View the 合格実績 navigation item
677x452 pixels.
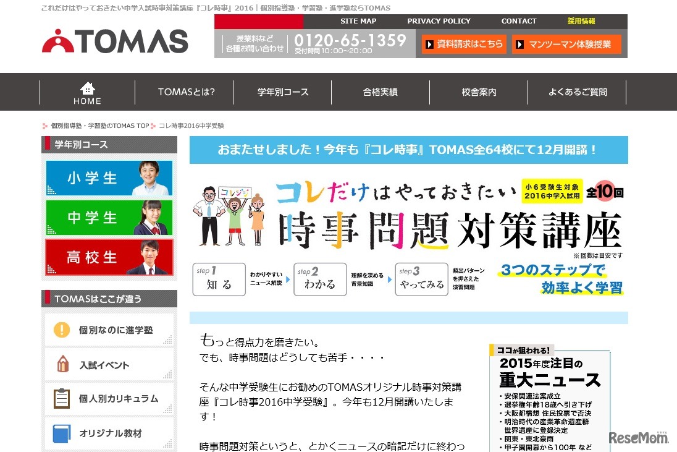380,92
